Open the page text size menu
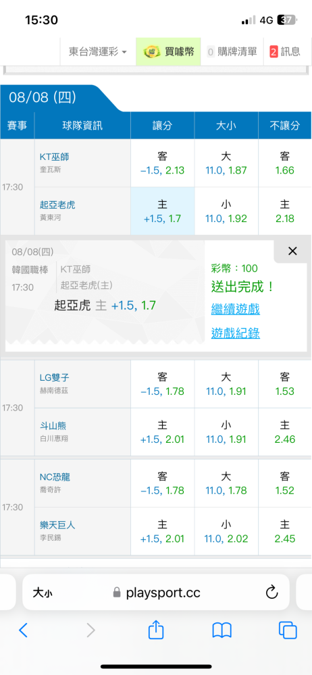The width and height of the screenshot is (312, 675). click(x=43, y=593)
